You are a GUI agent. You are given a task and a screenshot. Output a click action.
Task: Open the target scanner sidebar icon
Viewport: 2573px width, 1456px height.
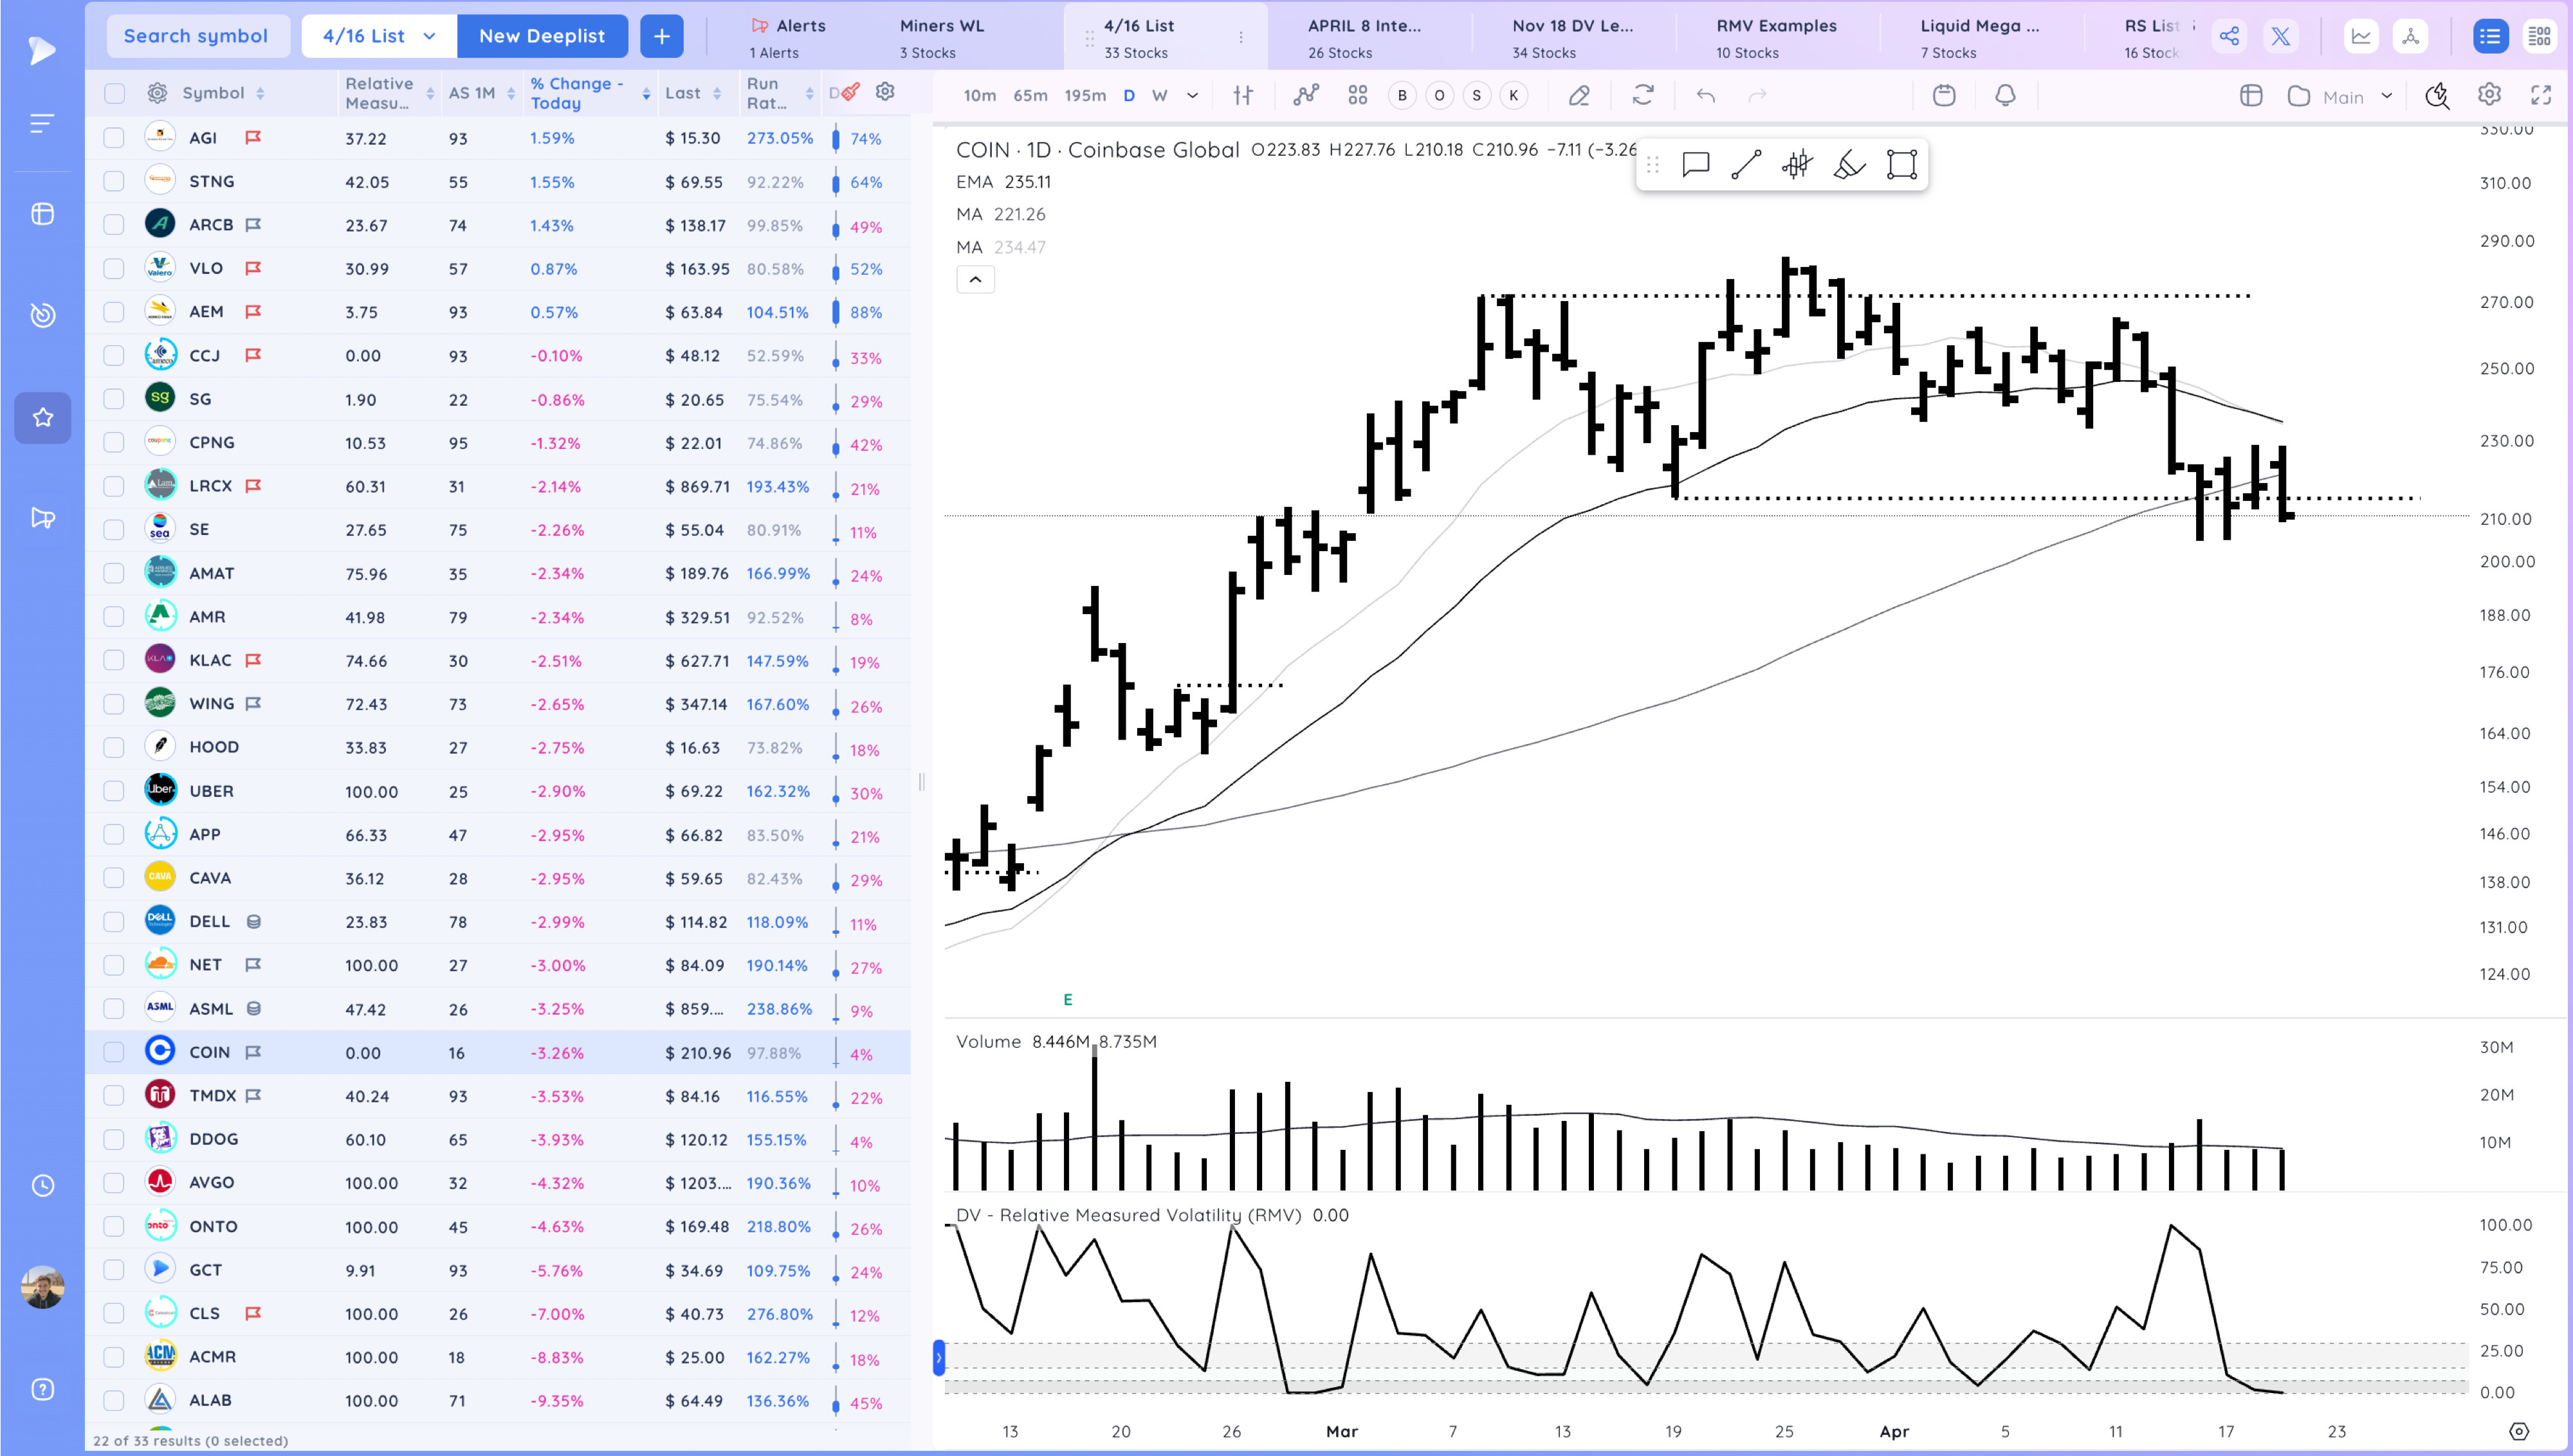point(42,315)
